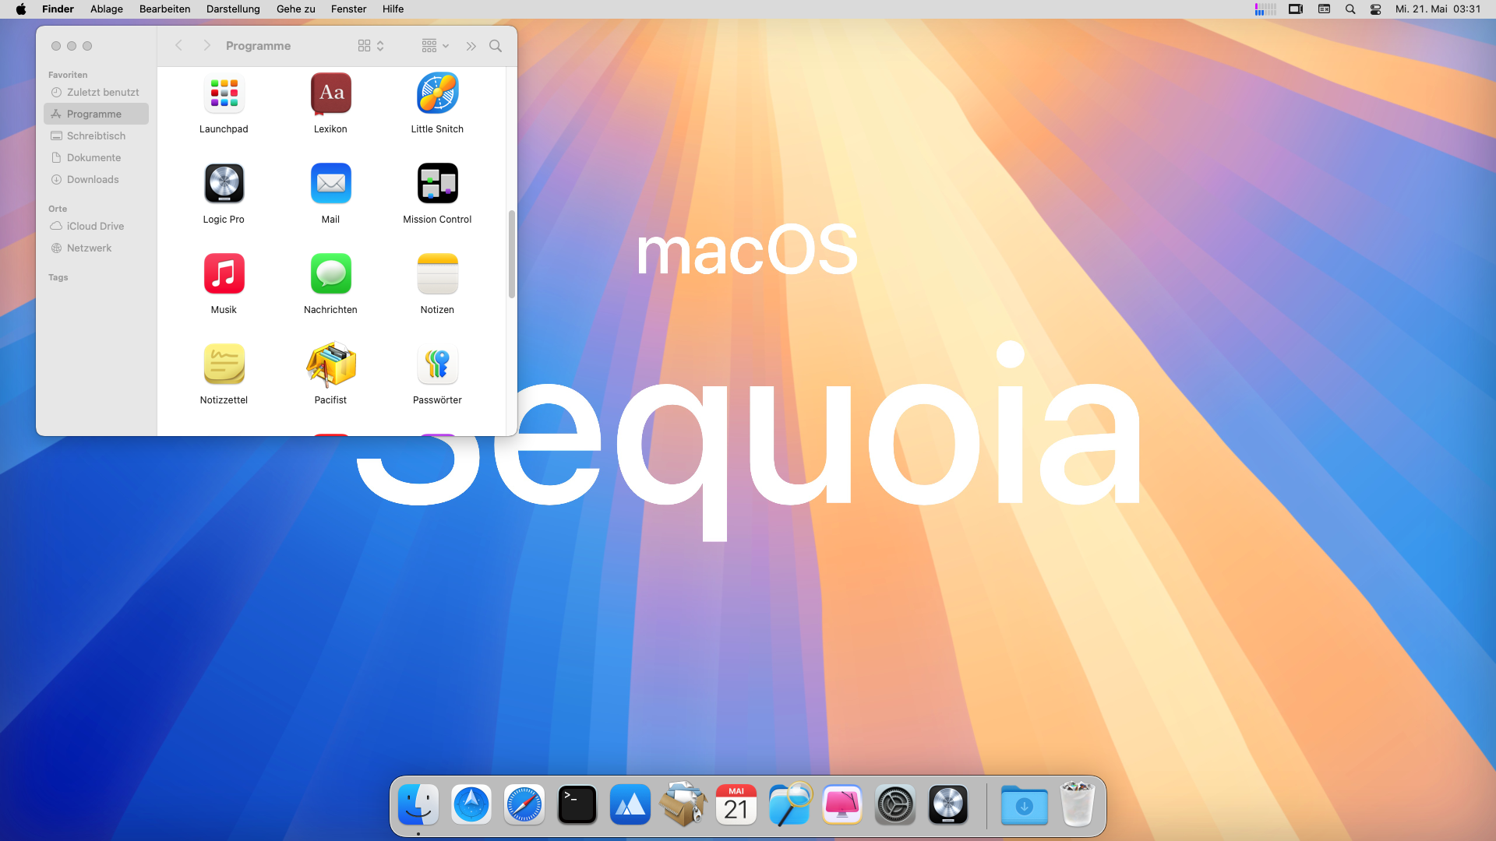
Task: Open the Little Snitch app icon
Action: (x=437, y=93)
